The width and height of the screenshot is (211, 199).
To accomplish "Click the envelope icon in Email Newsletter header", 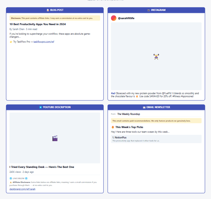I will pos(144,107).
